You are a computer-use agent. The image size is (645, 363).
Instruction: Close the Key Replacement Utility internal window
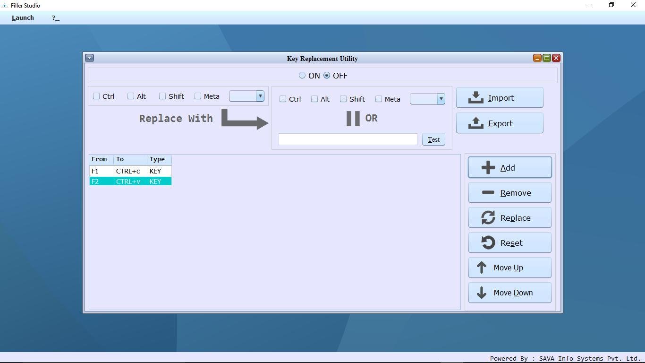tap(556, 58)
